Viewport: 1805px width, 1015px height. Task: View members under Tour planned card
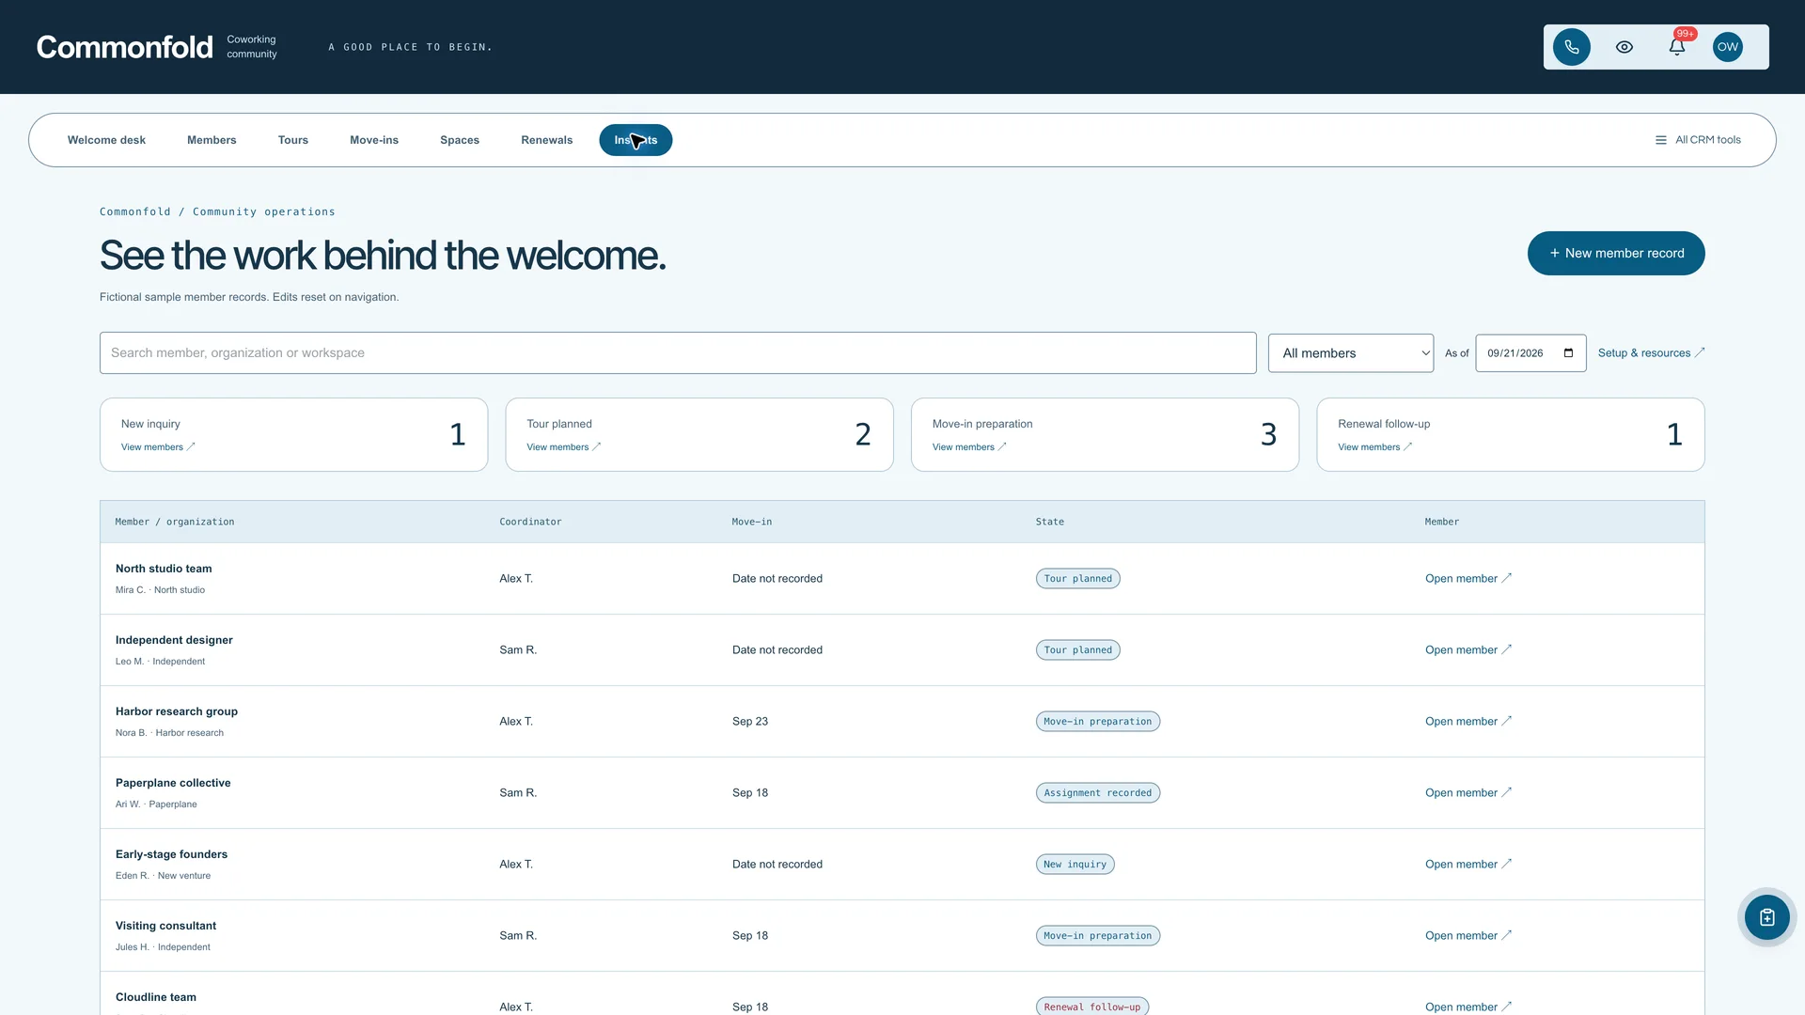click(563, 447)
